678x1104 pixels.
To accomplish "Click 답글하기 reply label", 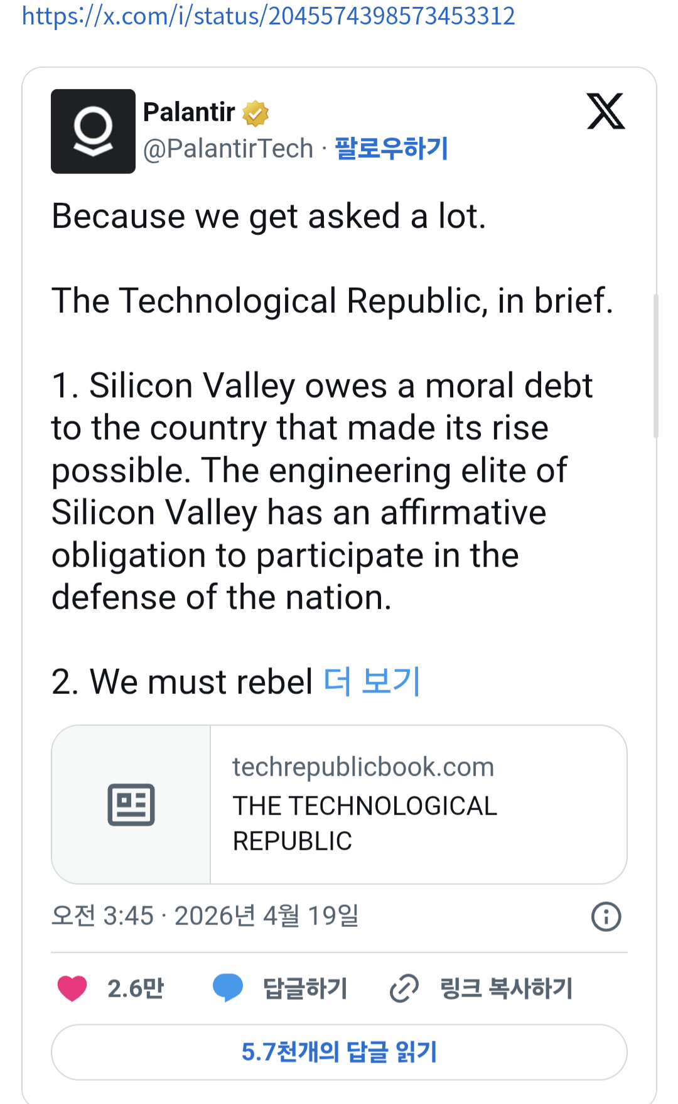I will [x=305, y=988].
